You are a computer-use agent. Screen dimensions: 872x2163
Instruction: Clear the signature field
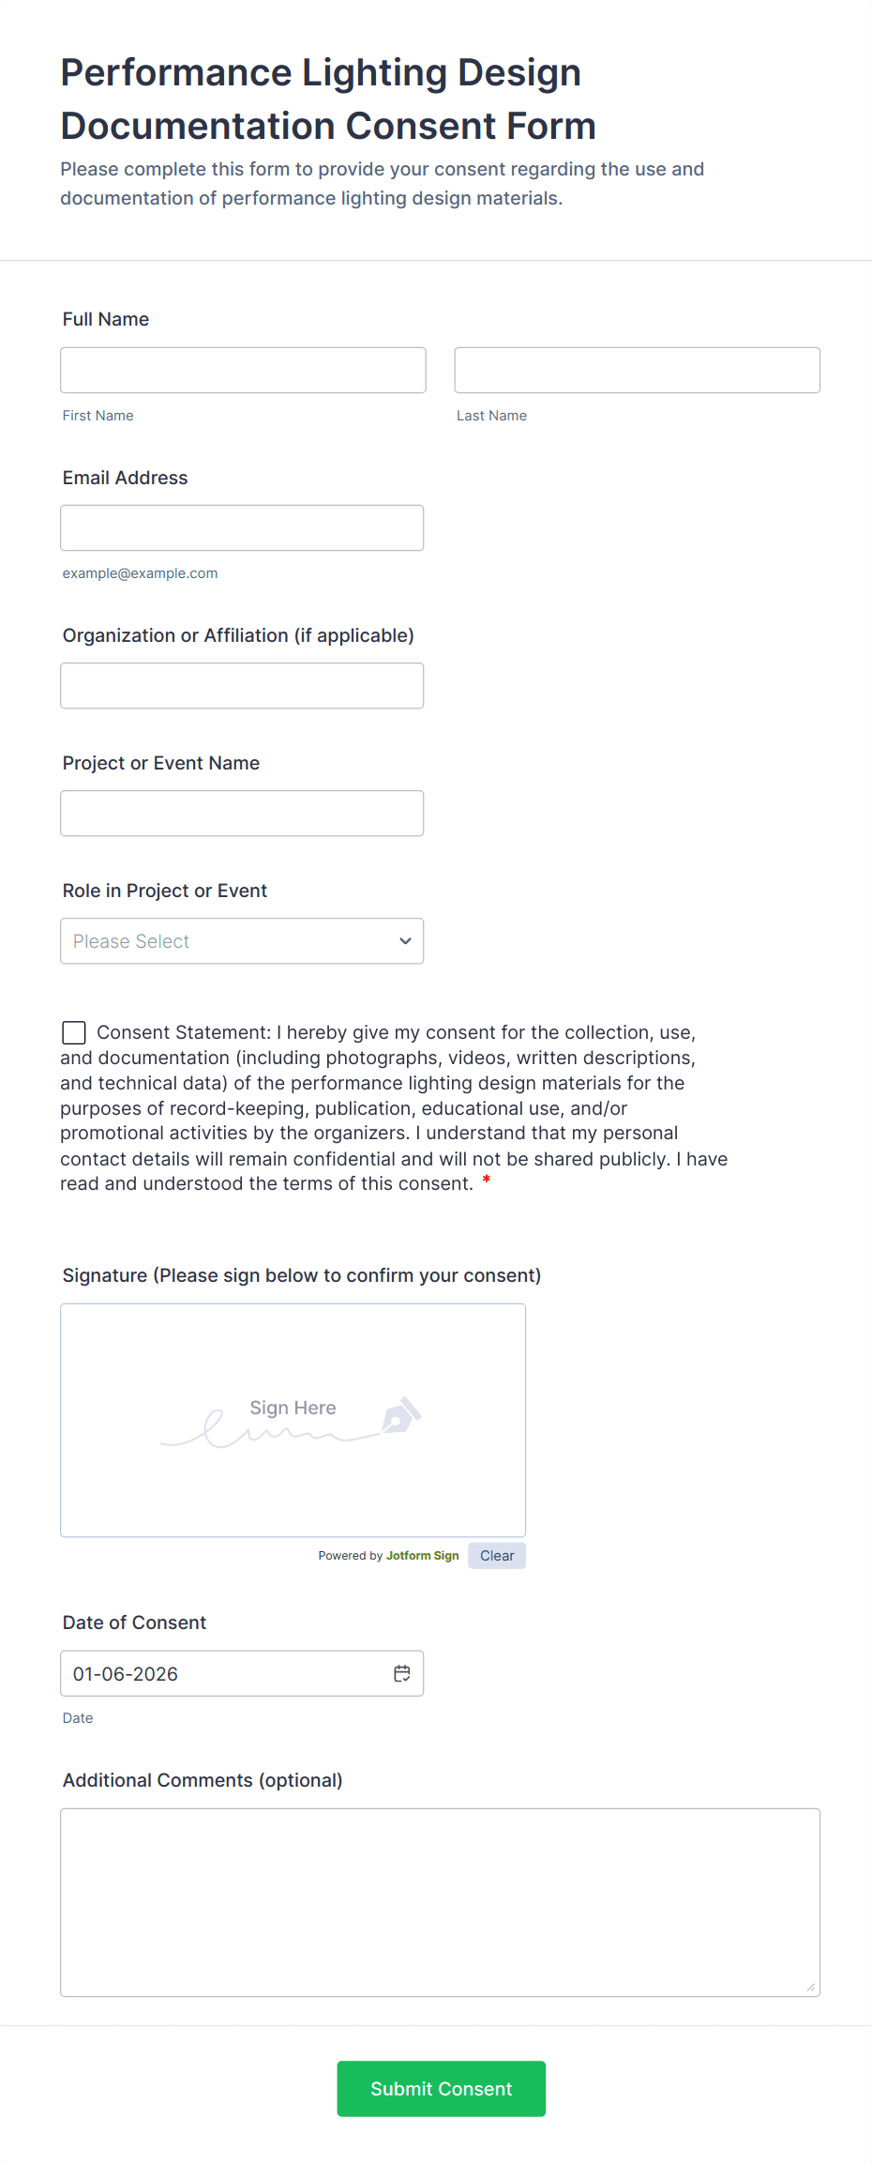(496, 1555)
